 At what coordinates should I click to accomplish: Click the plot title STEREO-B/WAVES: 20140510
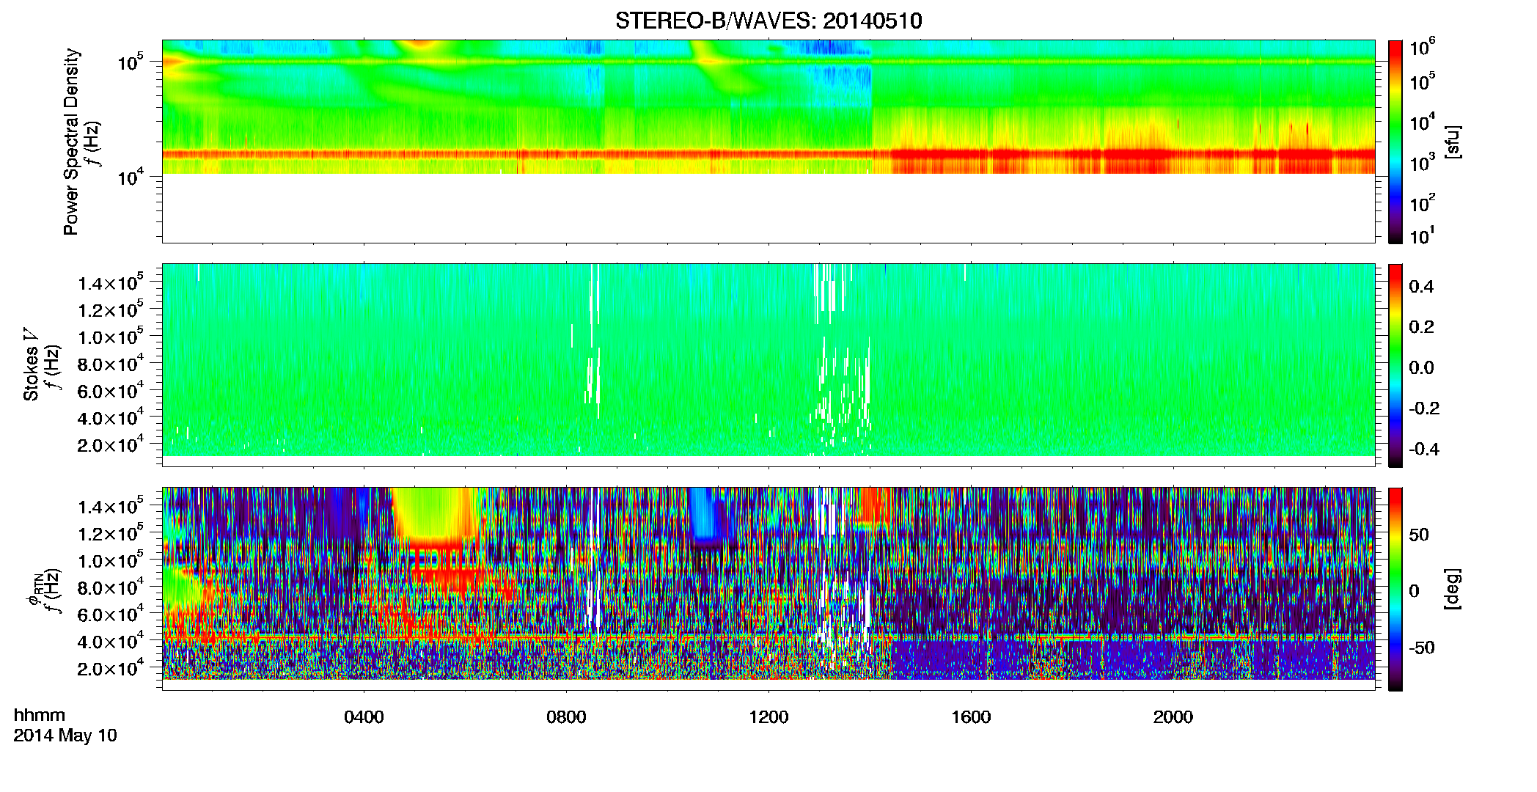click(768, 21)
